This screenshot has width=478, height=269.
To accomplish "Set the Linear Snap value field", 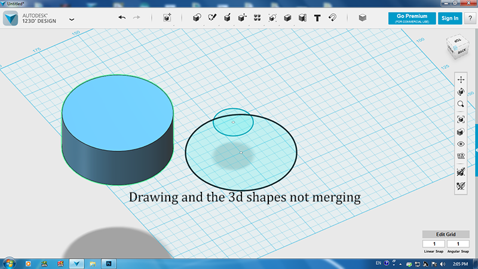I will [x=434, y=244].
